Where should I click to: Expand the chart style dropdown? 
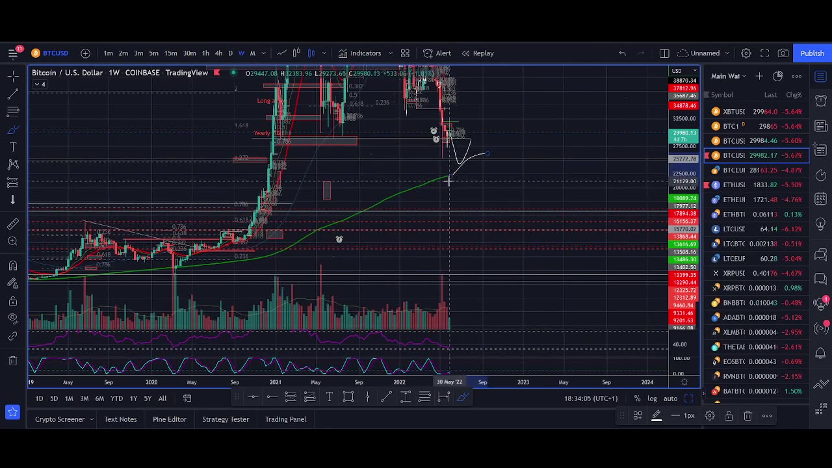tap(324, 53)
